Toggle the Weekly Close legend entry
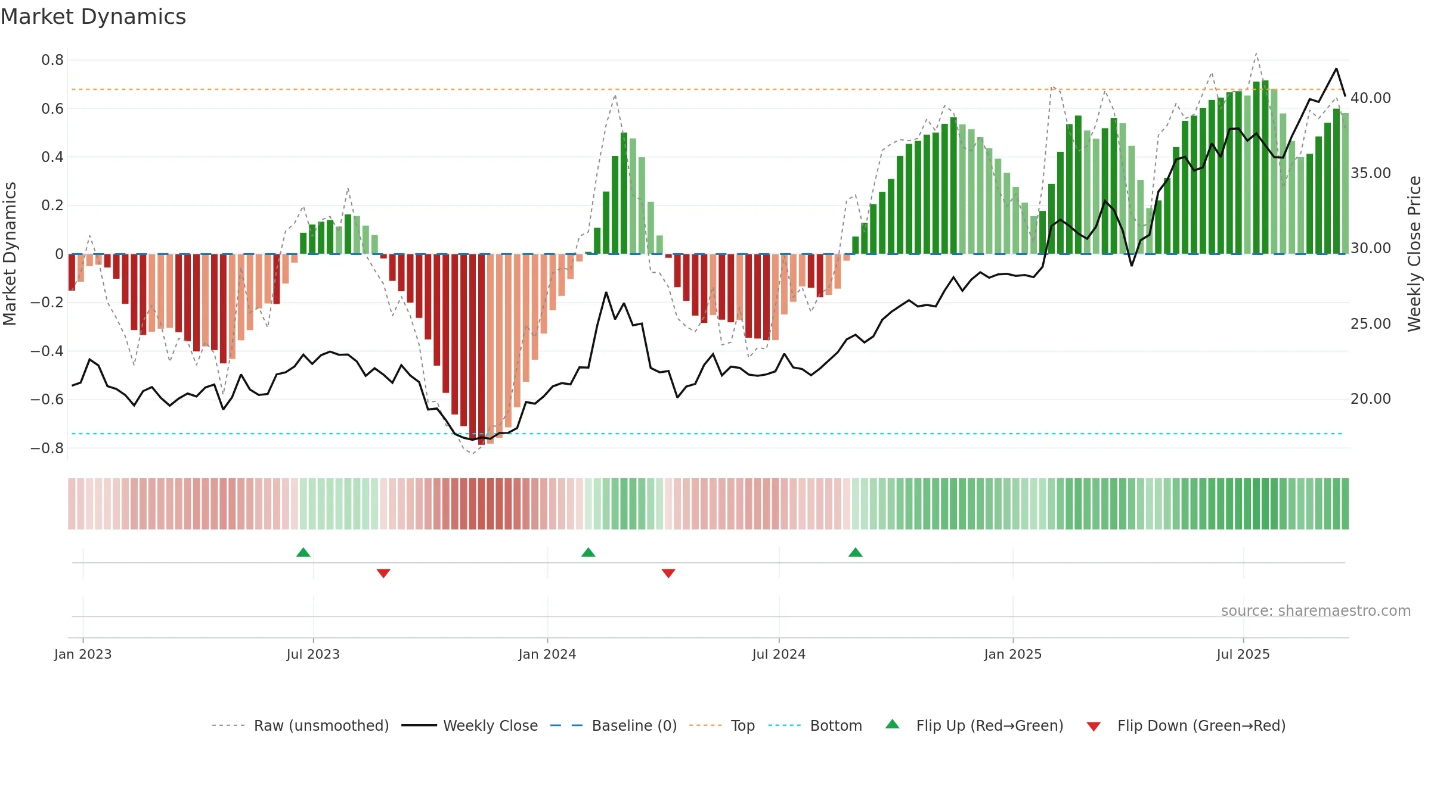The width and height of the screenshot is (1431, 804). 469,725
